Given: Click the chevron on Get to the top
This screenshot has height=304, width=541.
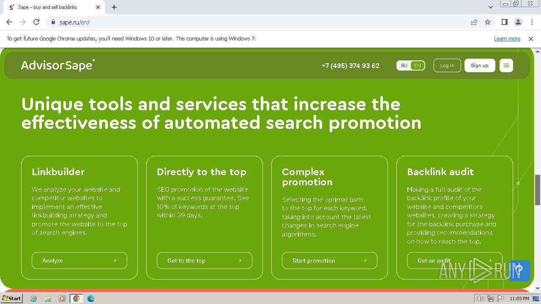Looking at the screenshot, I should click(x=240, y=261).
